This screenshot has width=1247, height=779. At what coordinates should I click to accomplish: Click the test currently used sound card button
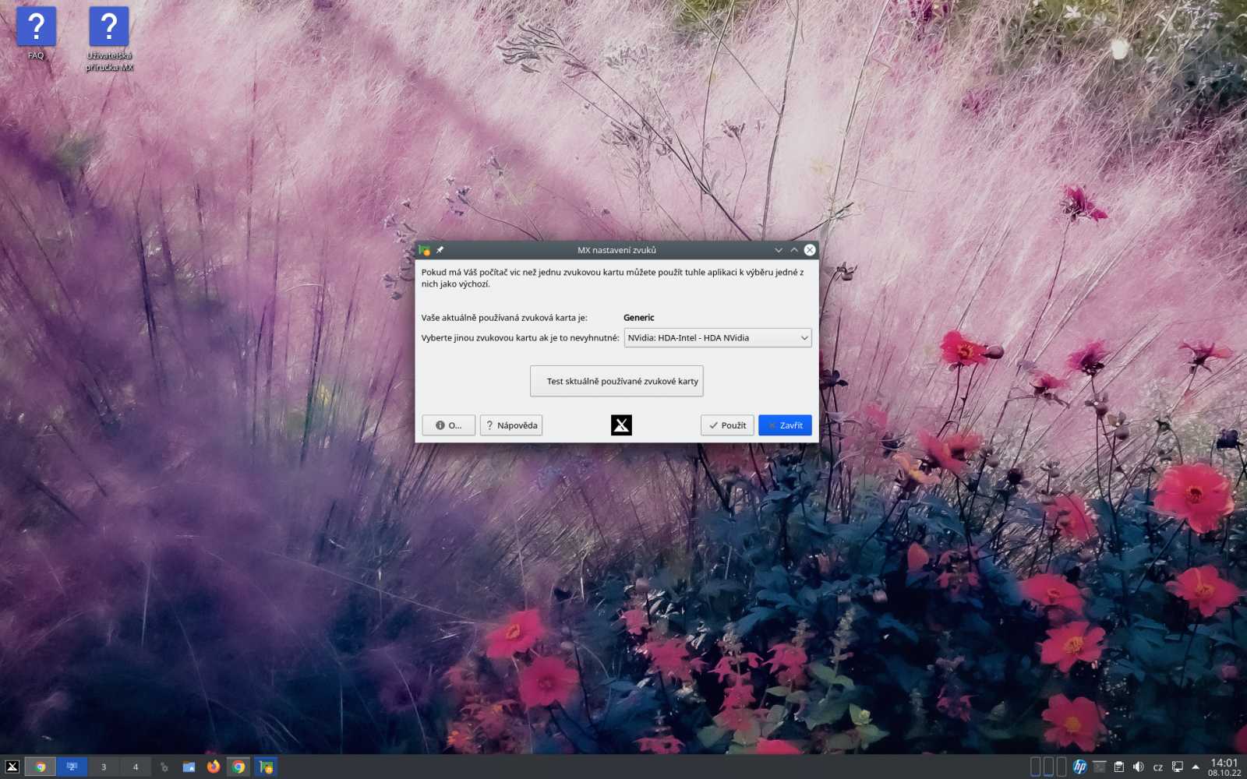[x=616, y=381]
